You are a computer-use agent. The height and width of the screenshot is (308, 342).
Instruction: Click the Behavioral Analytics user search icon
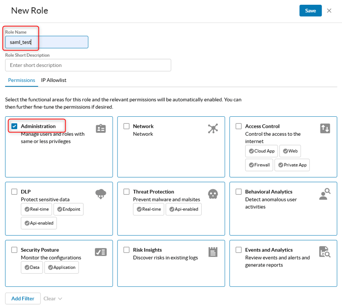pos(325,194)
